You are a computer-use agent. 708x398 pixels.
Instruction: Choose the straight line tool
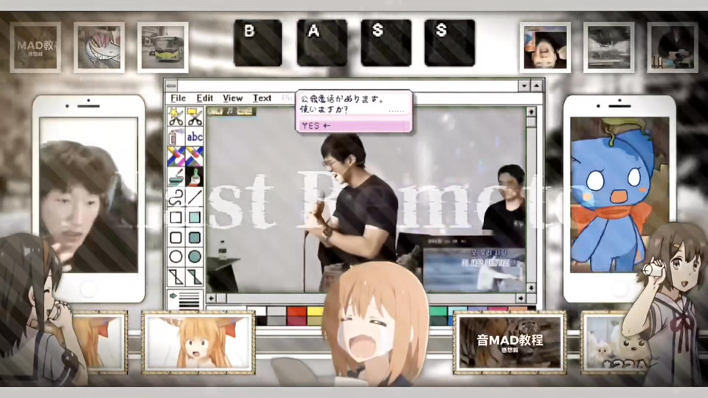(195, 198)
